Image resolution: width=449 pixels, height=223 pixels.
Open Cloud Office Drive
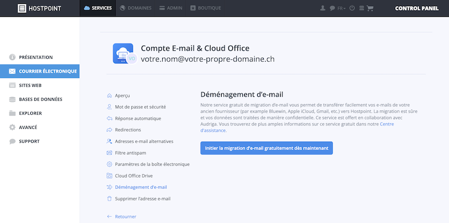click(x=134, y=176)
